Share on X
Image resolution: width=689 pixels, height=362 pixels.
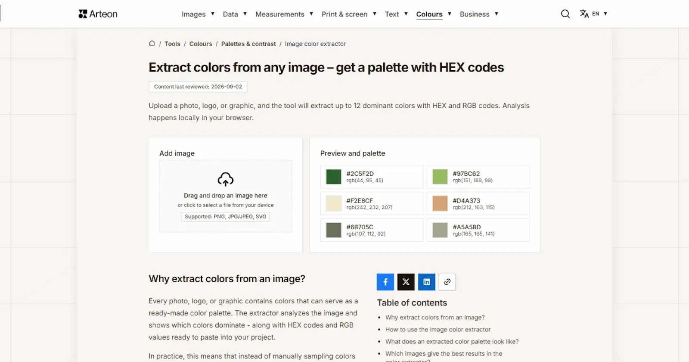pyautogui.click(x=406, y=282)
